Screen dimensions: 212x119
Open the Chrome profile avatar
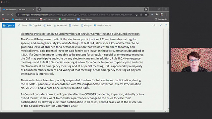click(x=161, y=15)
